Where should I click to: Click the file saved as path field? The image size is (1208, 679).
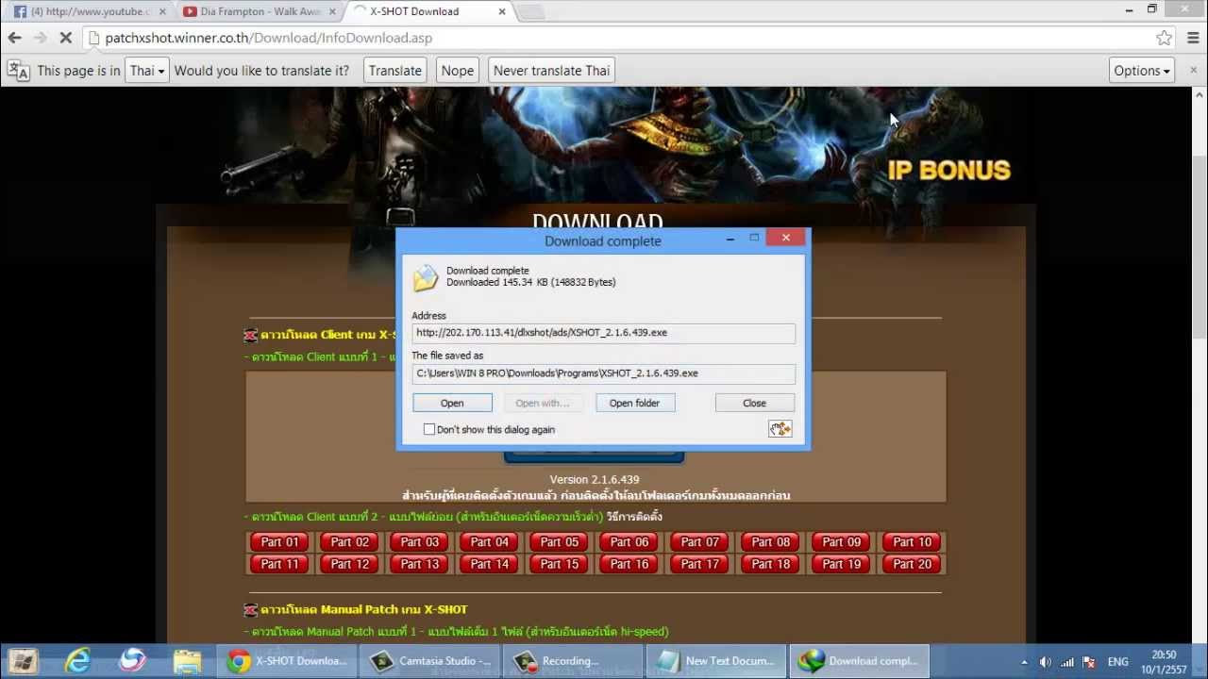click(x=603, y=373)
